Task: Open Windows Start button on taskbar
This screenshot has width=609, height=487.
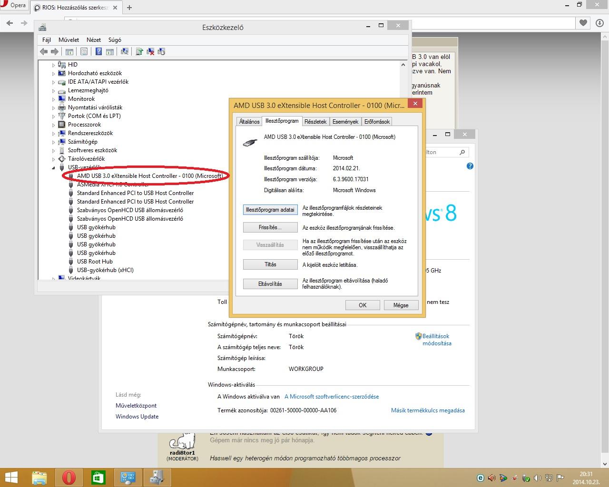Action: [x=11, y=477]
